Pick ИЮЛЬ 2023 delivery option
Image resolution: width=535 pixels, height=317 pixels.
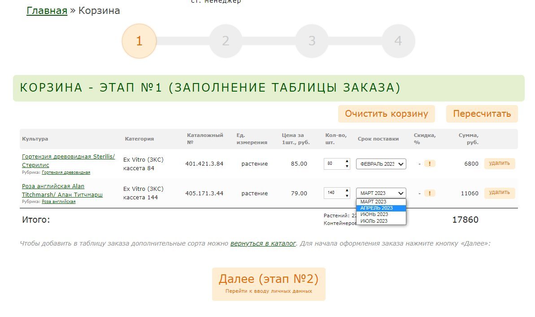point(381,221)
